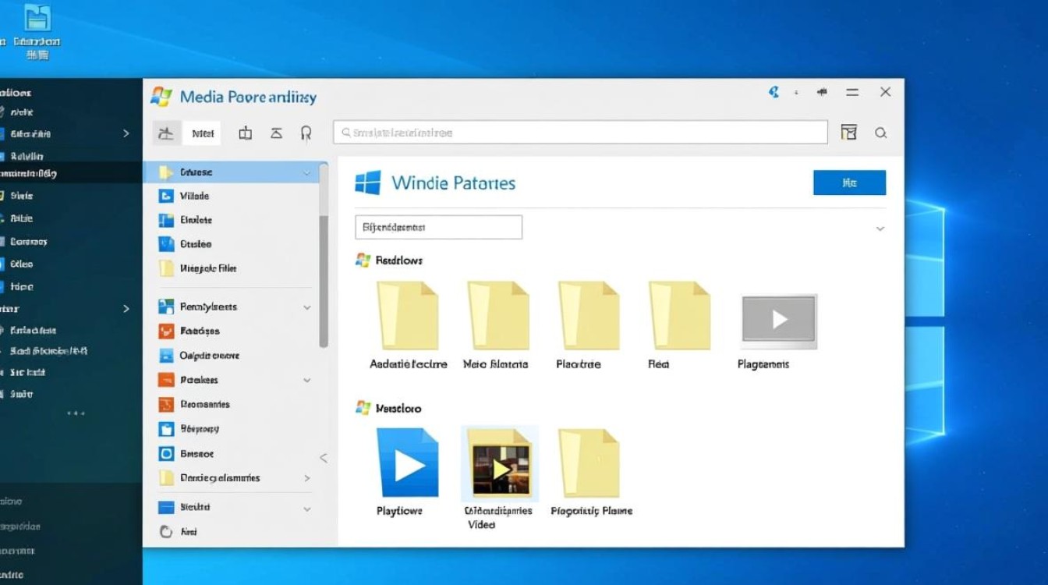
Task: Collapse the sidebar with the left-pointing chevron
Action: point(323,458)
